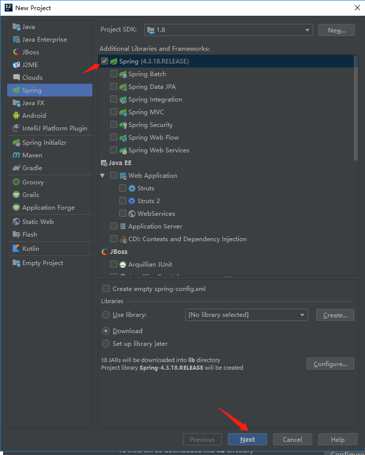Click the Configure... button

tap(330, 364)
